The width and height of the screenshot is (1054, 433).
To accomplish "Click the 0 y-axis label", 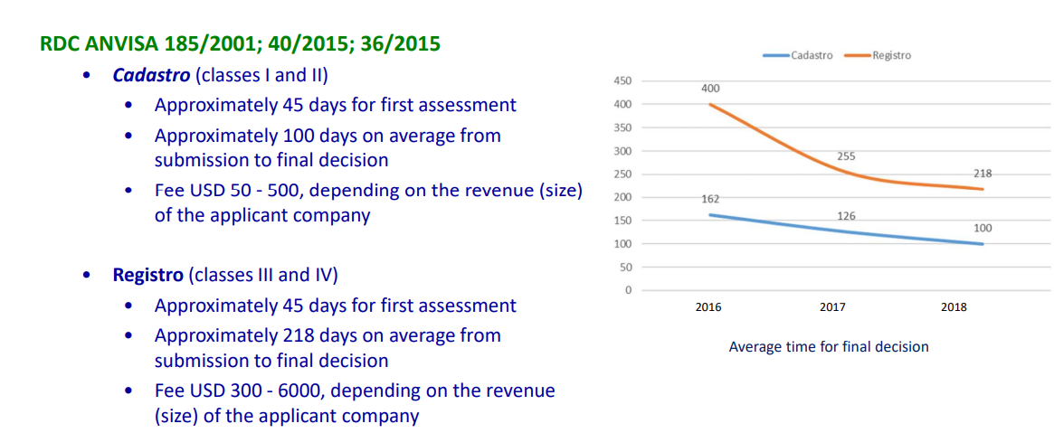I will 628,290.
